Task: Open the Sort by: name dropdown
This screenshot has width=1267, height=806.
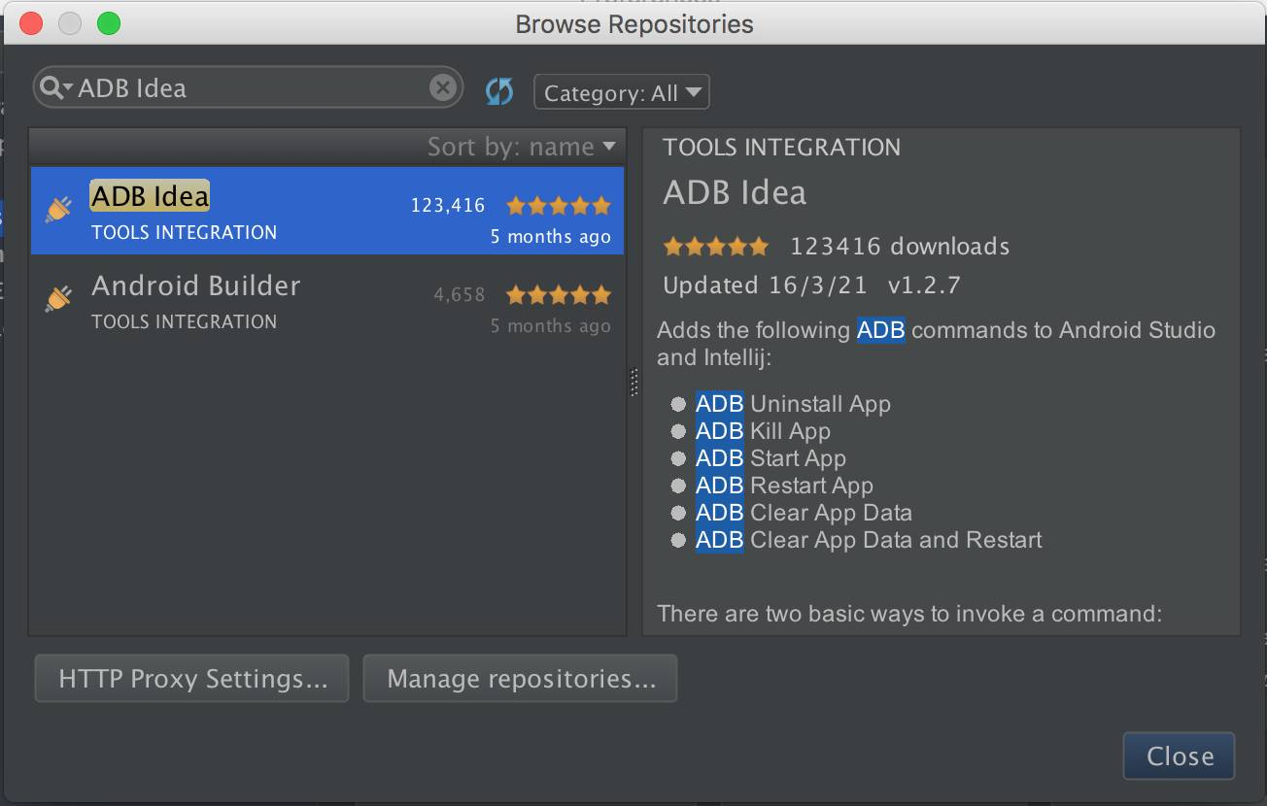Action: 522,147
